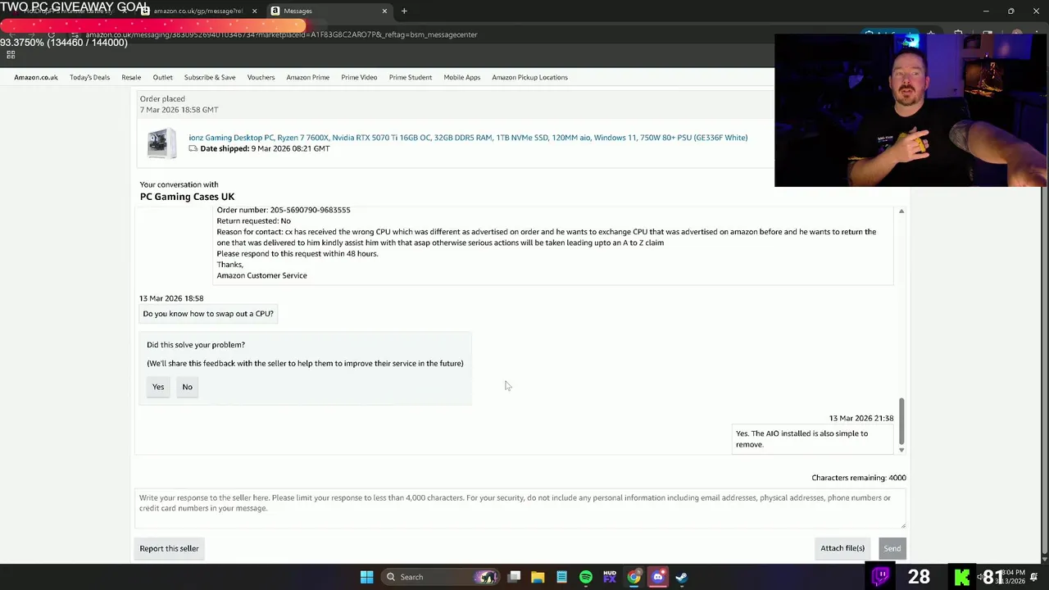Answer No to 'Did this solve your problem?'

tap(187, 387)
